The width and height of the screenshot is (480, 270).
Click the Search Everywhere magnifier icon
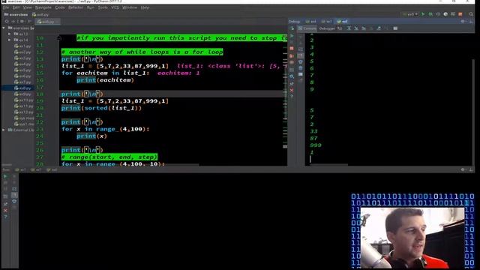(x=471, y=14)
